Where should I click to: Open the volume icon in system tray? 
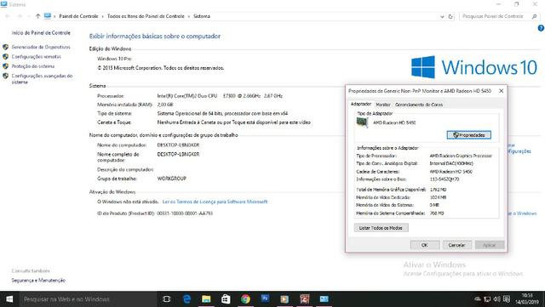pyautogui.click(x=497, y=299)
